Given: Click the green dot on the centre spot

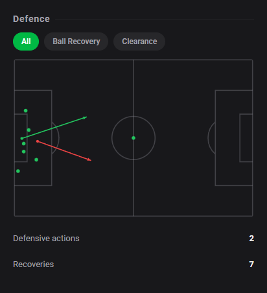Looking at the screenshot, I should pos(133,138).
